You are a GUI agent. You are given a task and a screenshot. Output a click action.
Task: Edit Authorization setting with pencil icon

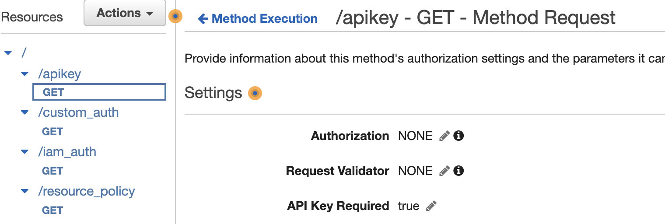click(x=444, y=136)
